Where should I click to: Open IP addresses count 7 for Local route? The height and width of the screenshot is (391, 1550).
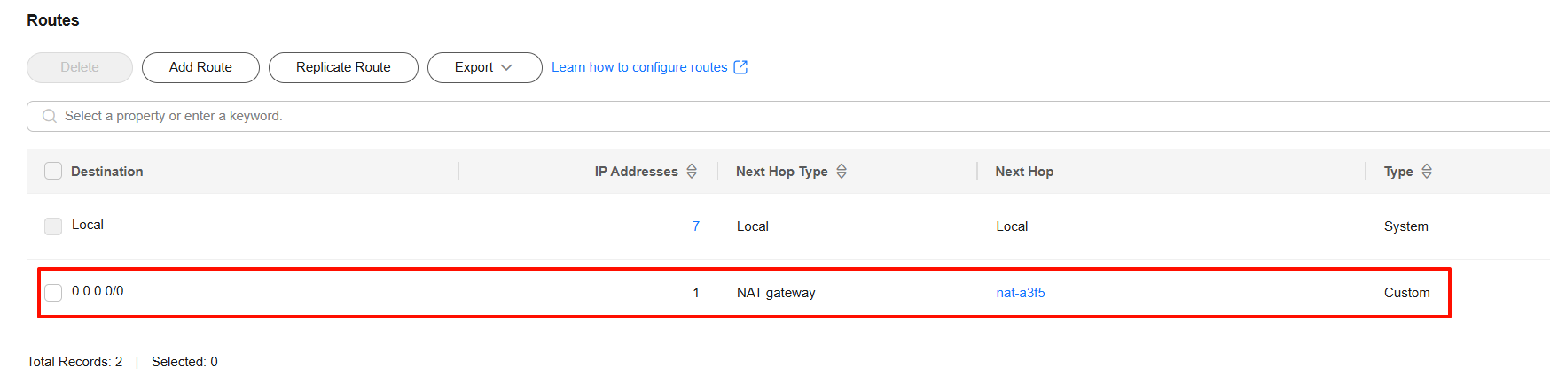point(696,226)
